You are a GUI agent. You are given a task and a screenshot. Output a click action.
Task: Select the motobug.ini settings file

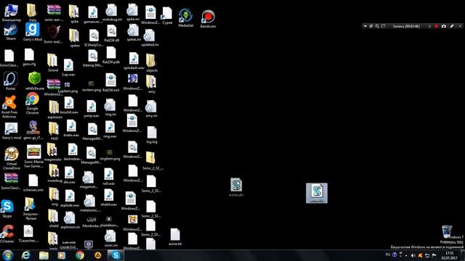[x=112, y=12]
